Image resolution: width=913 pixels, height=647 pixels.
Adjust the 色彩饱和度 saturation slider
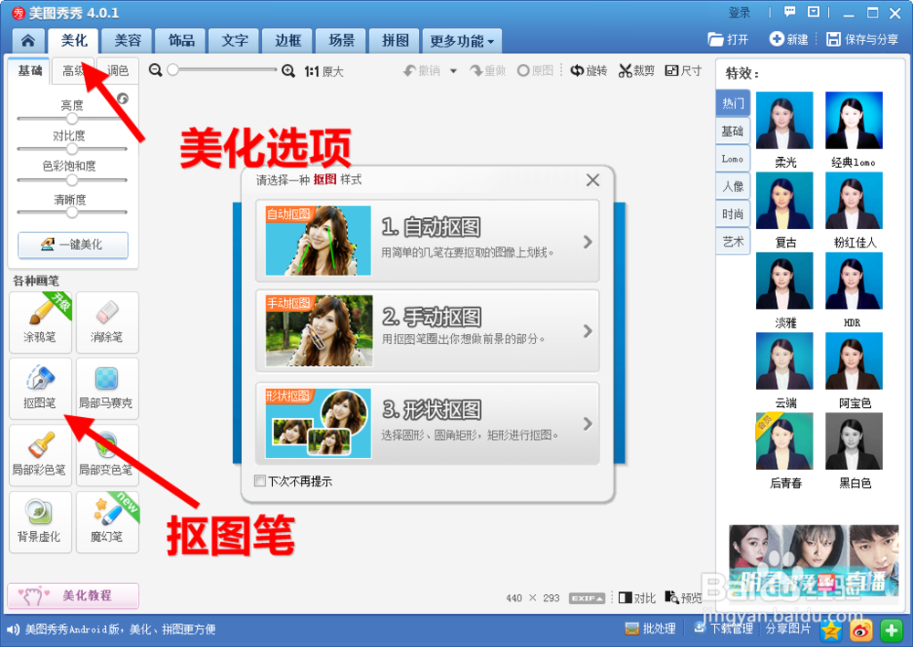click(x=72, y=180)
